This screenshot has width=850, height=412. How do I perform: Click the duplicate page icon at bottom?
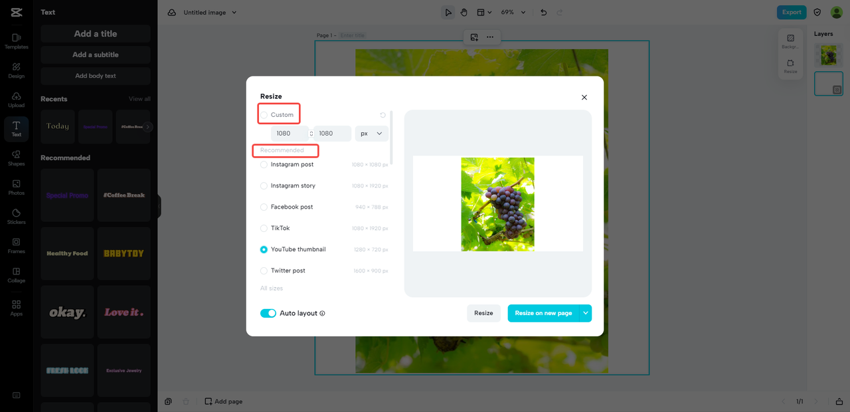[169, 401]
